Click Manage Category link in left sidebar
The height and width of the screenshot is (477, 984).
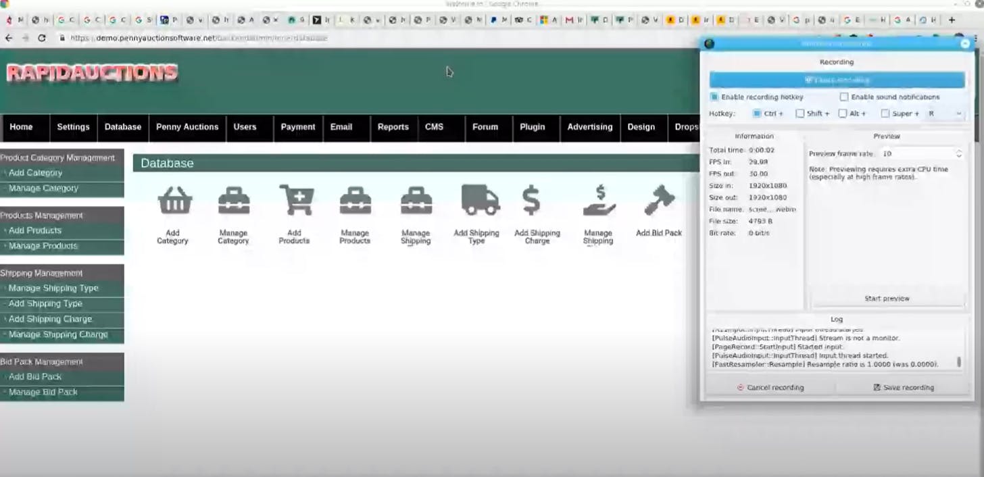[43, 189]
